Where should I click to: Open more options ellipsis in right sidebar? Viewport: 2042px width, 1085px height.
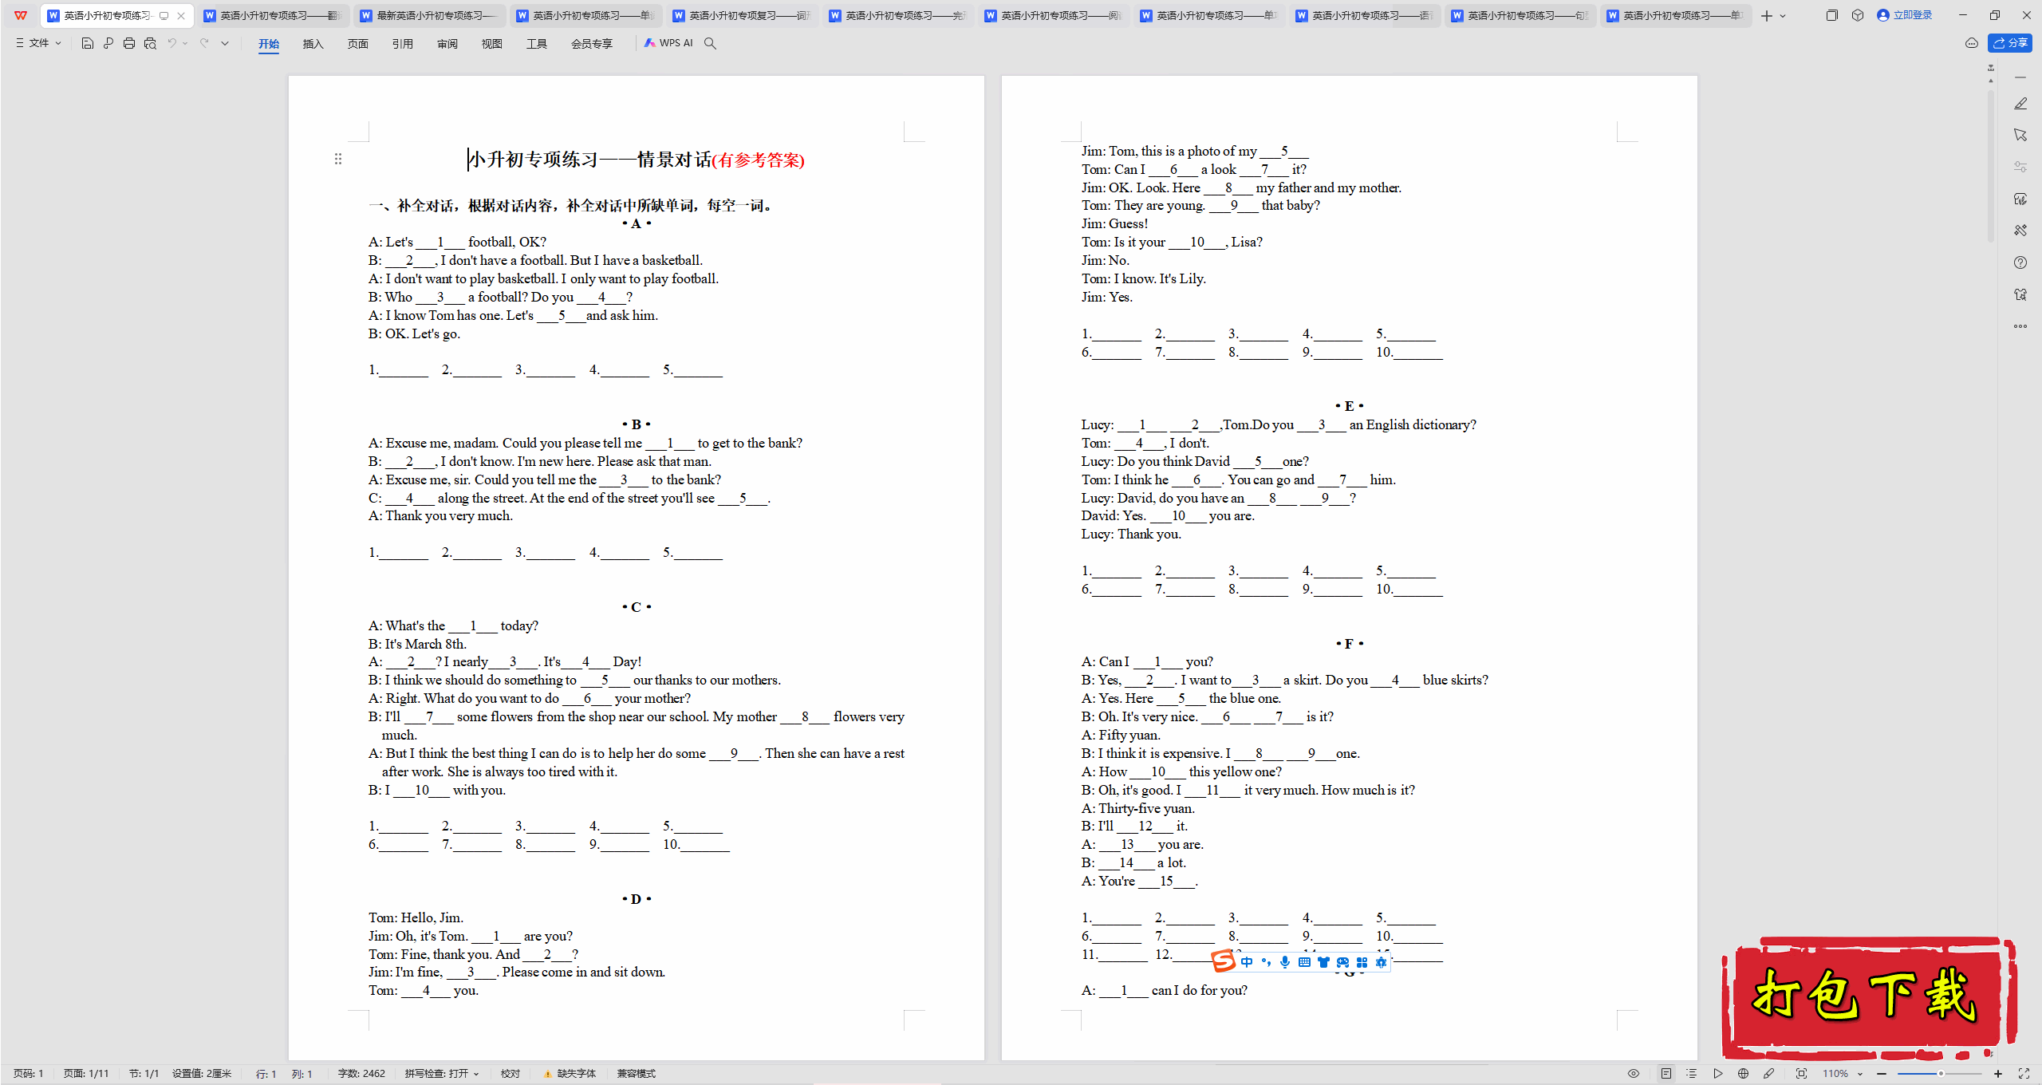(2020, 326)
